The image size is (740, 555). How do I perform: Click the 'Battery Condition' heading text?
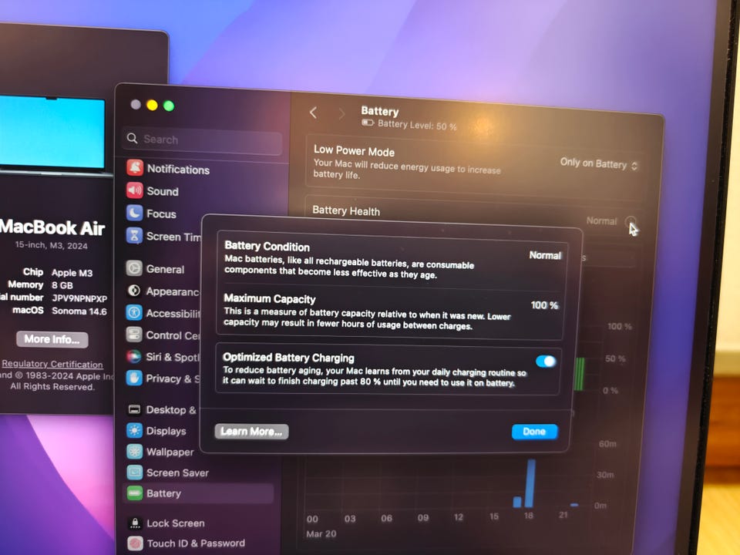tap(267, 247)
